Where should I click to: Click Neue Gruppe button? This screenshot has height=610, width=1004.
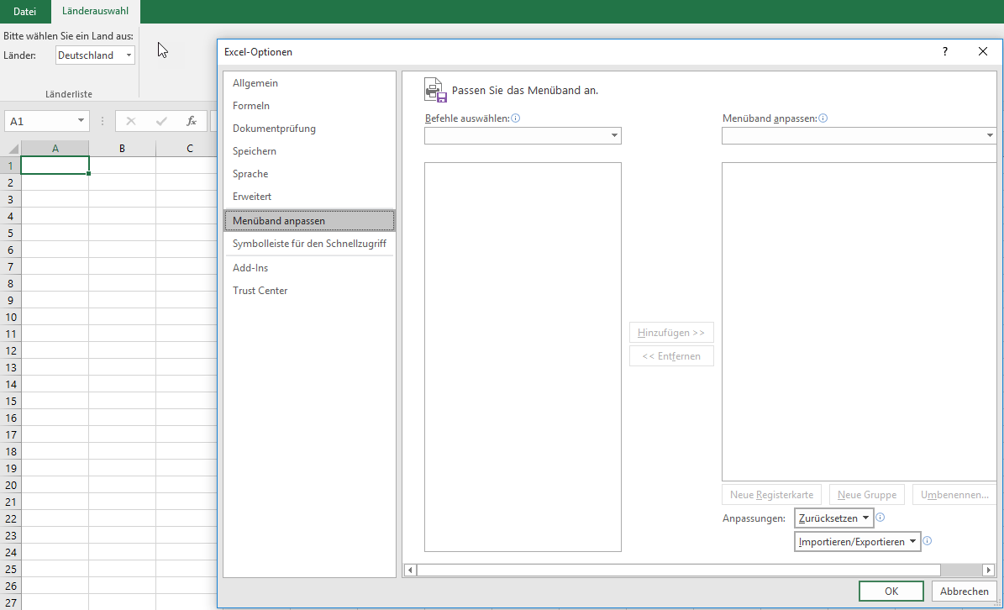(x=867, y=495)
